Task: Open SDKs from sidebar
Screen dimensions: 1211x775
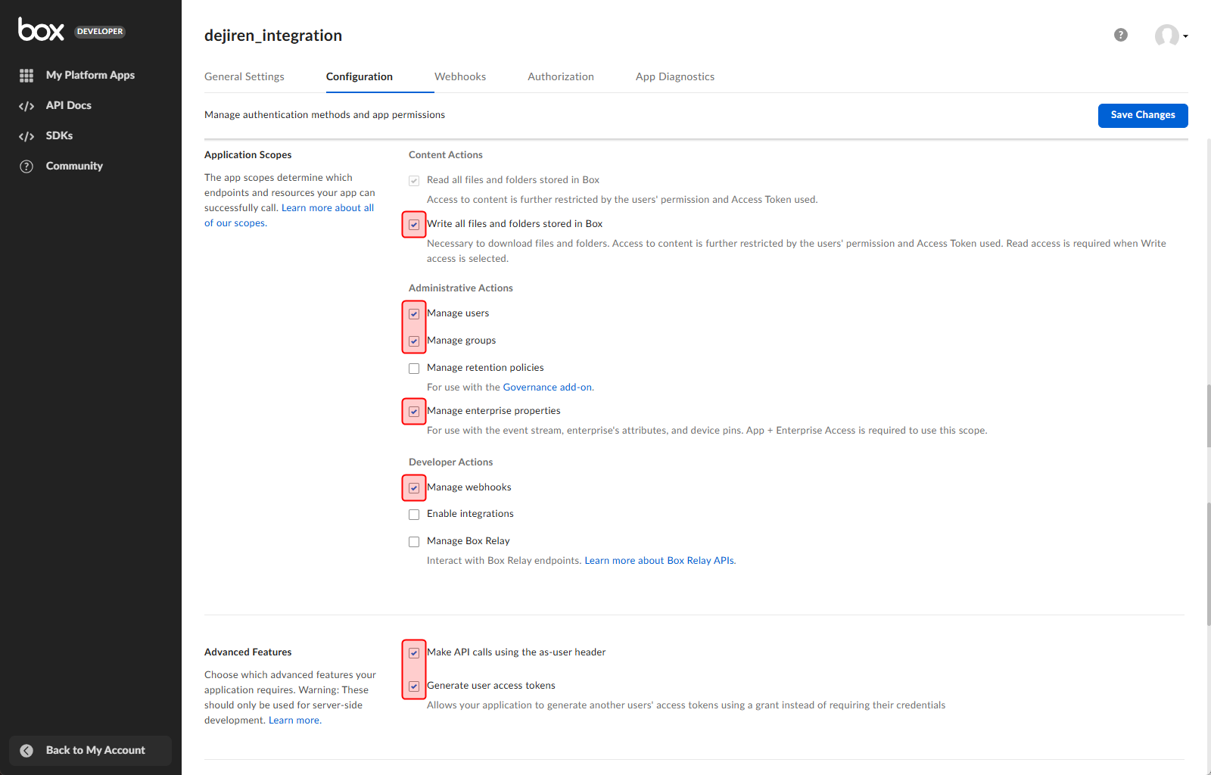Action: [59, 135]
